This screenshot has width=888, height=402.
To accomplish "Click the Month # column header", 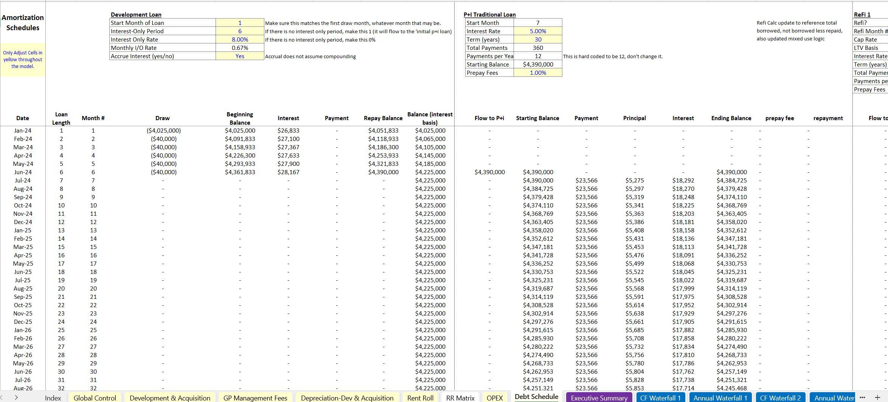I will [93, 118].
